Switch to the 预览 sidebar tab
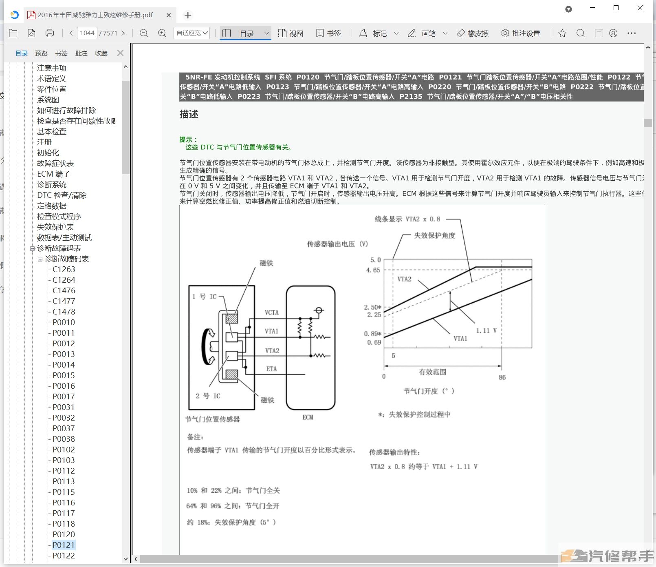 pyautogui.click(x=41, y=53)
